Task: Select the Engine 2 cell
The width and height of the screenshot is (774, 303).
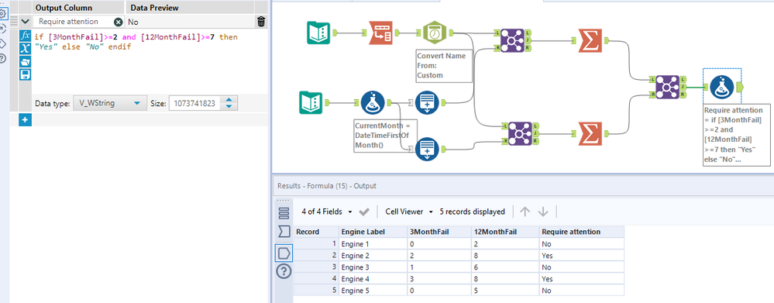Action: 373,256
